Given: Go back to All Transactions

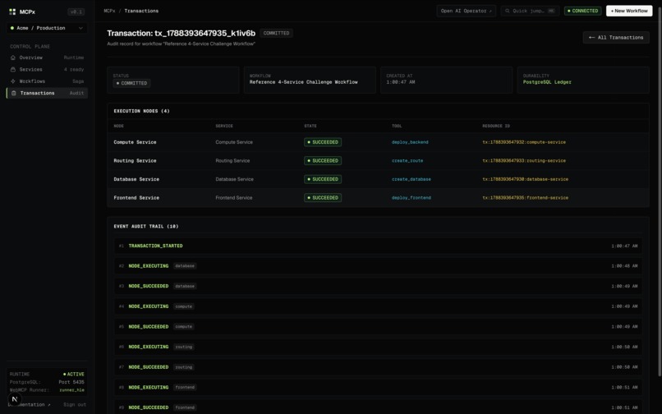Looking at the screenshot, I should point(616,38).
